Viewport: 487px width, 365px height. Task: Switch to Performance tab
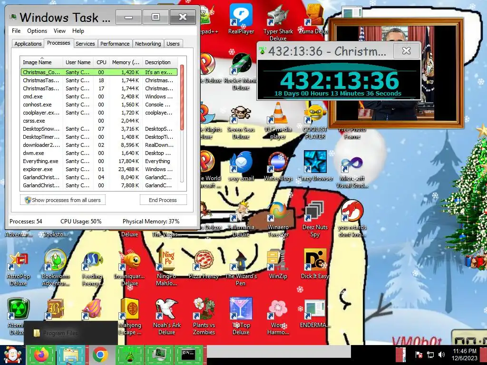(x=115, y=44)
